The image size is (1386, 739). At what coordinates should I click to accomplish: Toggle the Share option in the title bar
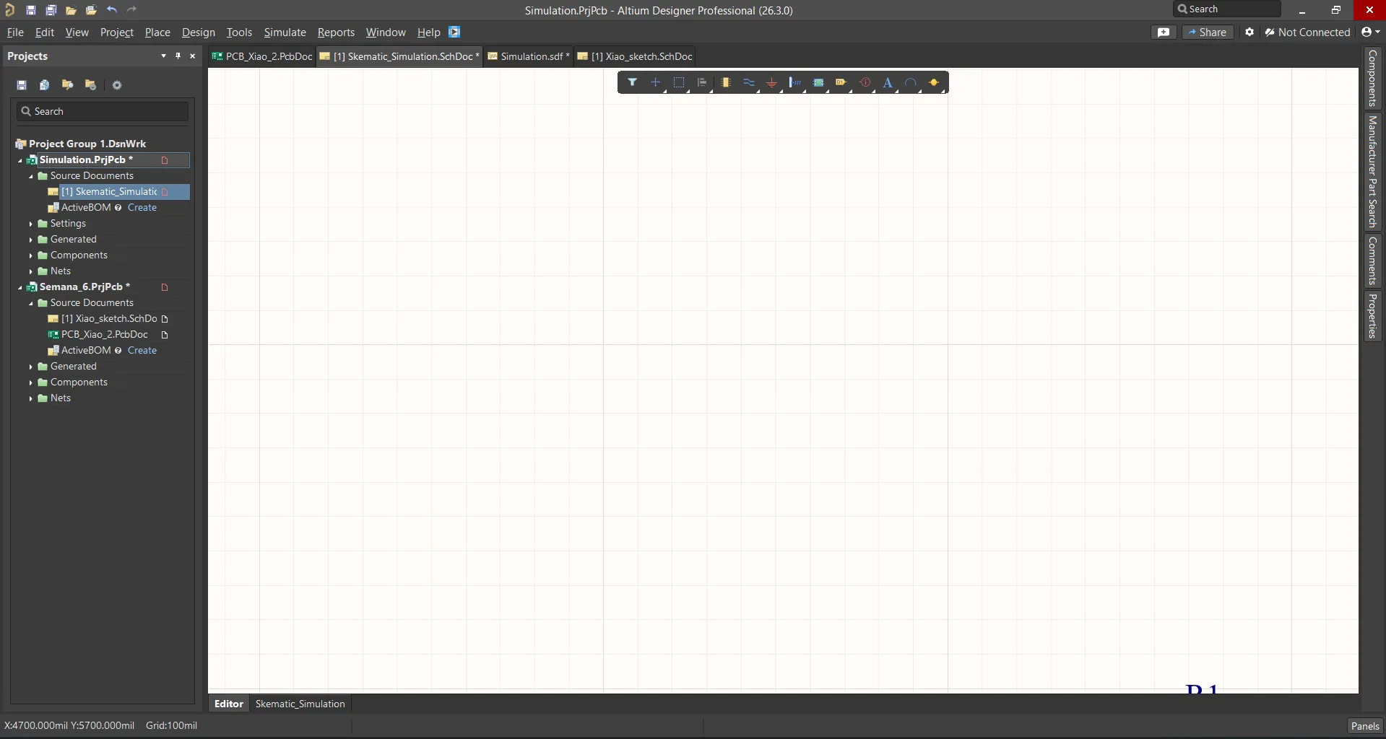pyautogui.click(x=1208, y=32)
